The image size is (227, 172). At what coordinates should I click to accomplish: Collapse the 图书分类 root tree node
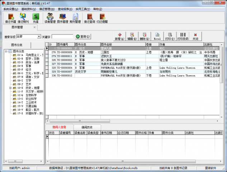pyautogui.click(x=6, y=51)
